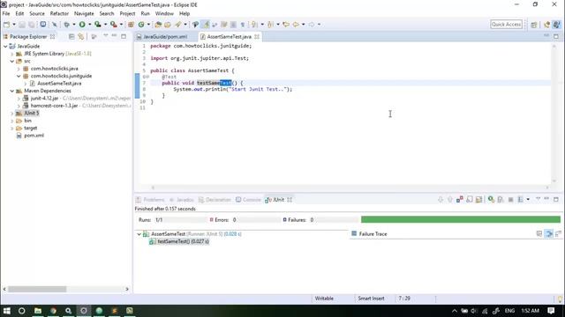Click the Rerun Failed Tests First icon
The width and height of the screenshot is (565, 317).
coord(501,200)
